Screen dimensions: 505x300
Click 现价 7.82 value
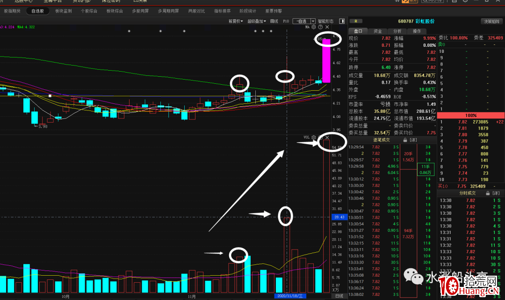tap(386, 38)
